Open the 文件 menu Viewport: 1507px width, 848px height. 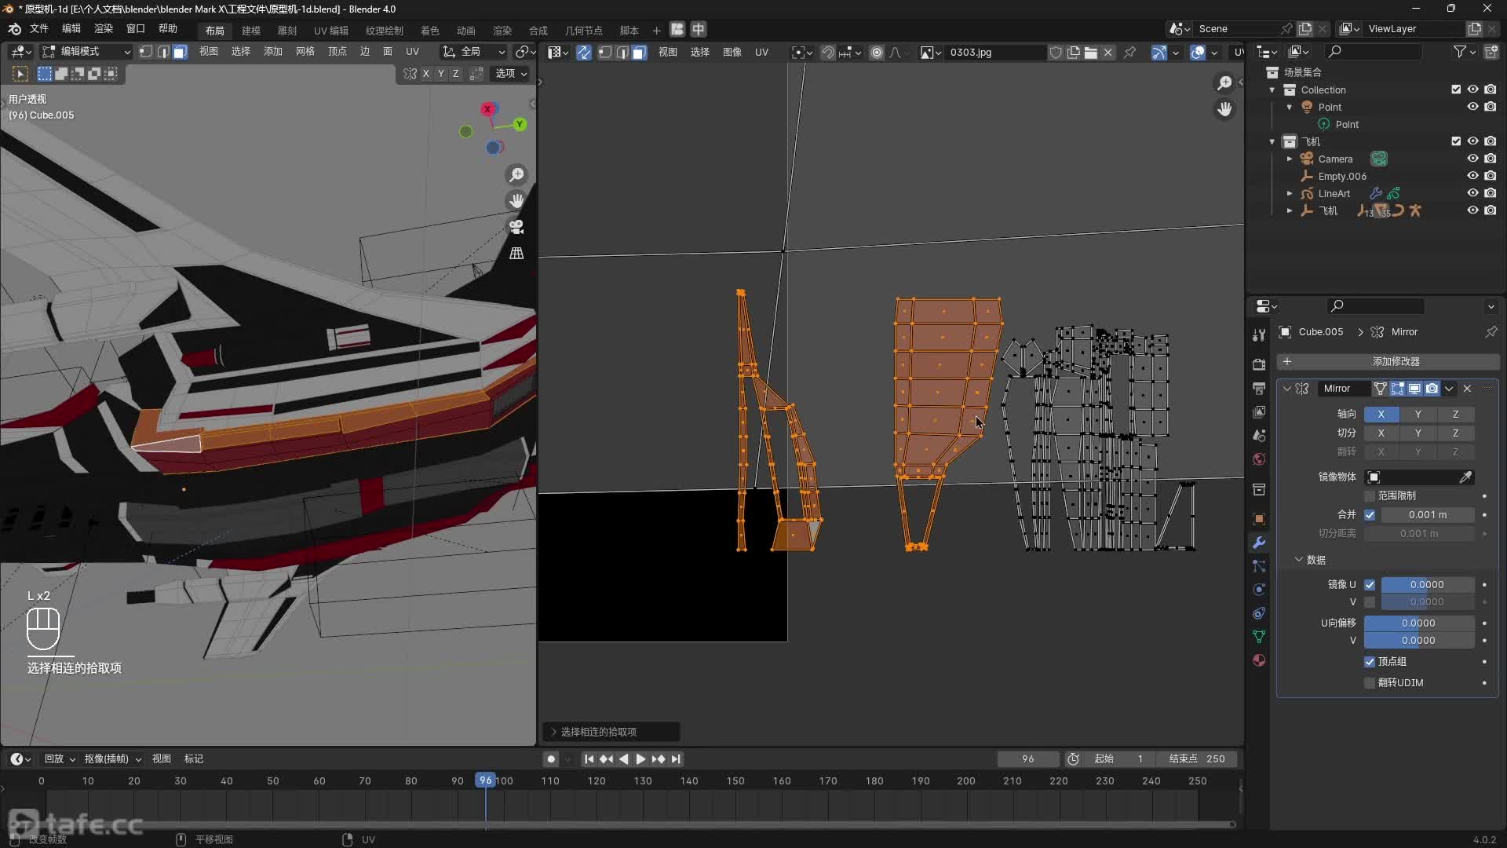point(39,29)
